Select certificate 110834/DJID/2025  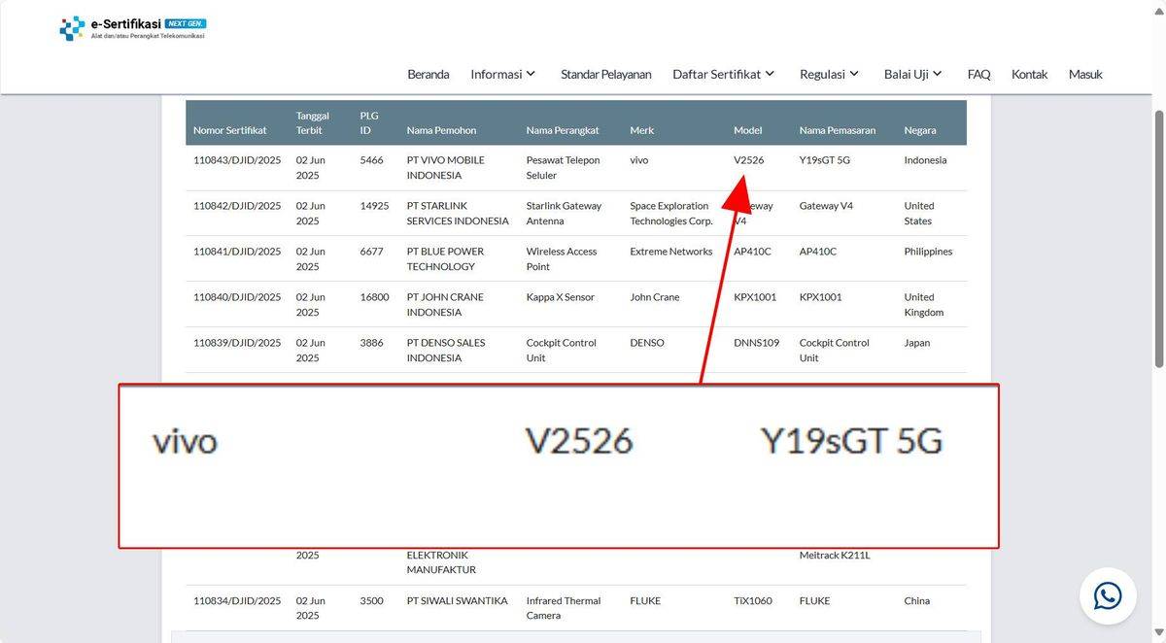click(x=237, y=600)
